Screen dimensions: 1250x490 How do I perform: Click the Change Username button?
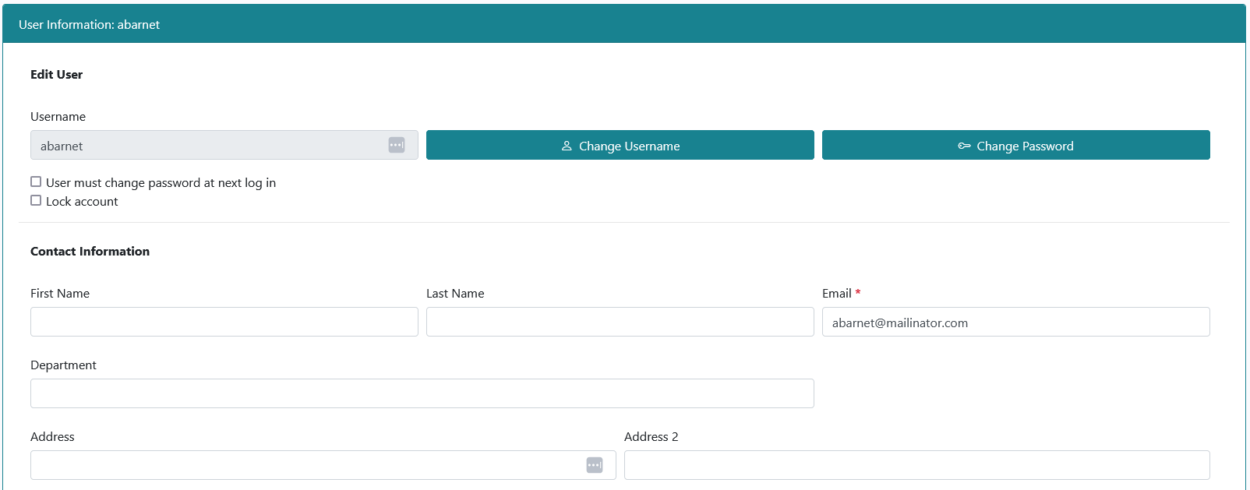620,145
